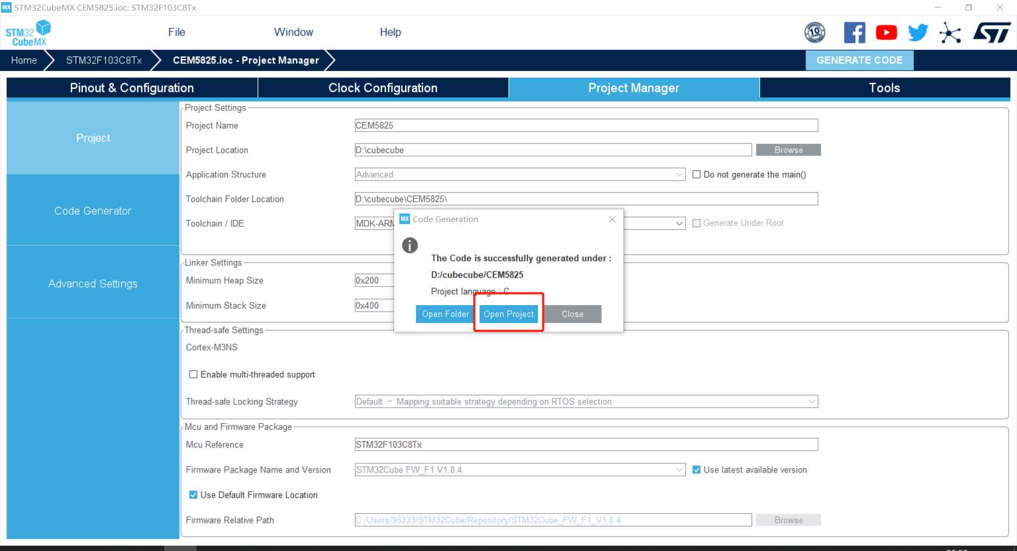Click the Project Location input field
Viewport: 1017px width, 551px height.
click(553, 150)
